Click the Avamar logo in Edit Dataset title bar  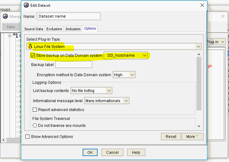coord(26,5)
